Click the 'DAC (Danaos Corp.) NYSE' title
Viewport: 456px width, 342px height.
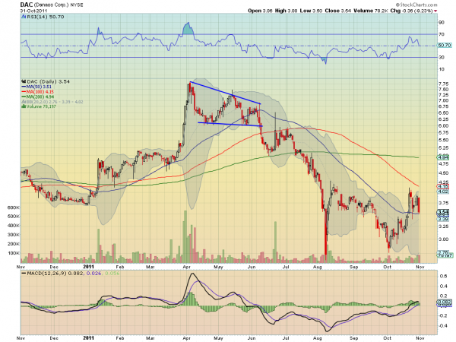point(52,5)
